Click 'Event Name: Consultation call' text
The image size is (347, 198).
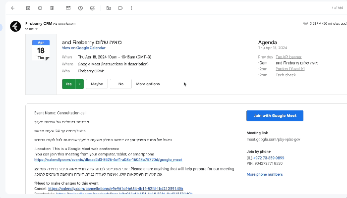tap(60, 113)
